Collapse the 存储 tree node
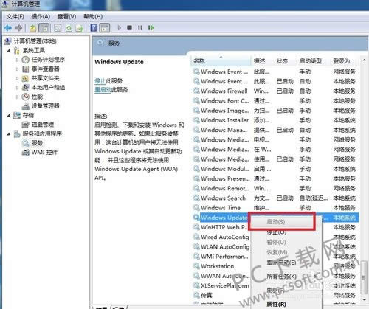Image resolution: width=369 pixels, height=309 pixels. click(9, 115)
